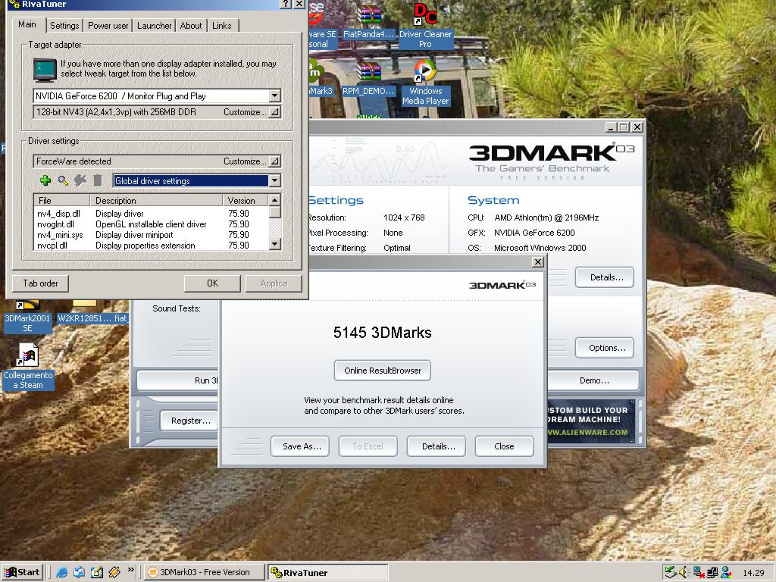The height and width of the screenshot is (582, 776).
Task: Select the nv4_disp.dll row in driver list
Action: click(x=151, y=213)
